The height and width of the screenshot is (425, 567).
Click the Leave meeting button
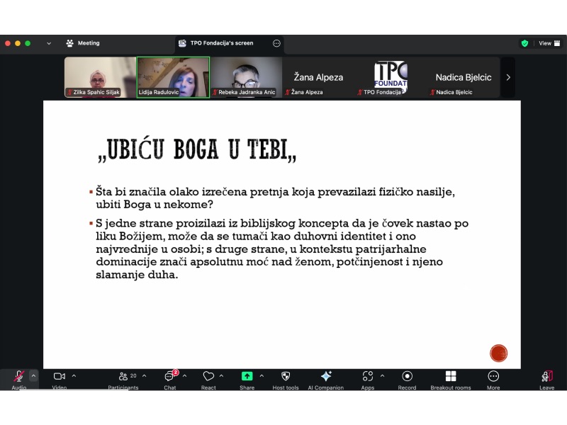pos(546,377)
